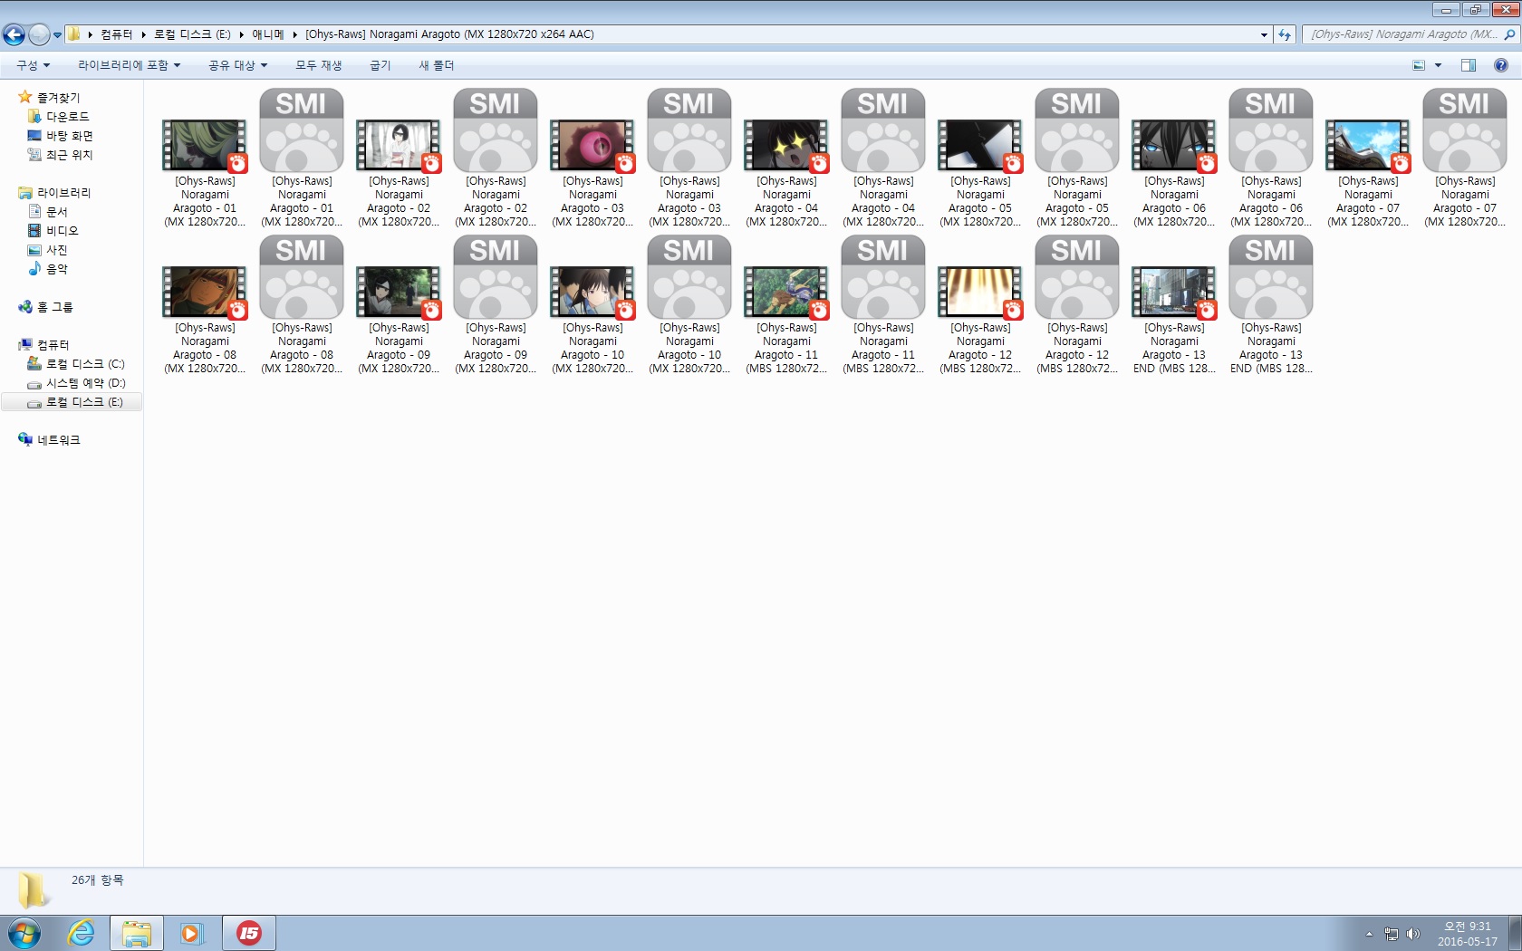This screenshot has width=1522, height=951.
Task: Select the Aragoto - 08 video thumbnail
Action: [205, 292]
